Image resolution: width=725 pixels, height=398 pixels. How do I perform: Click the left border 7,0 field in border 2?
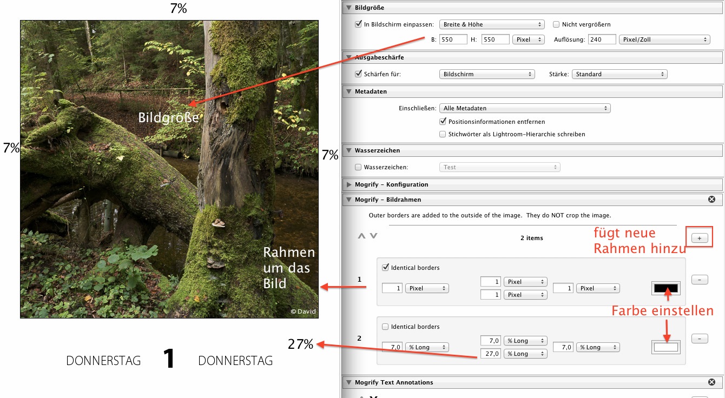pos(392,347)
